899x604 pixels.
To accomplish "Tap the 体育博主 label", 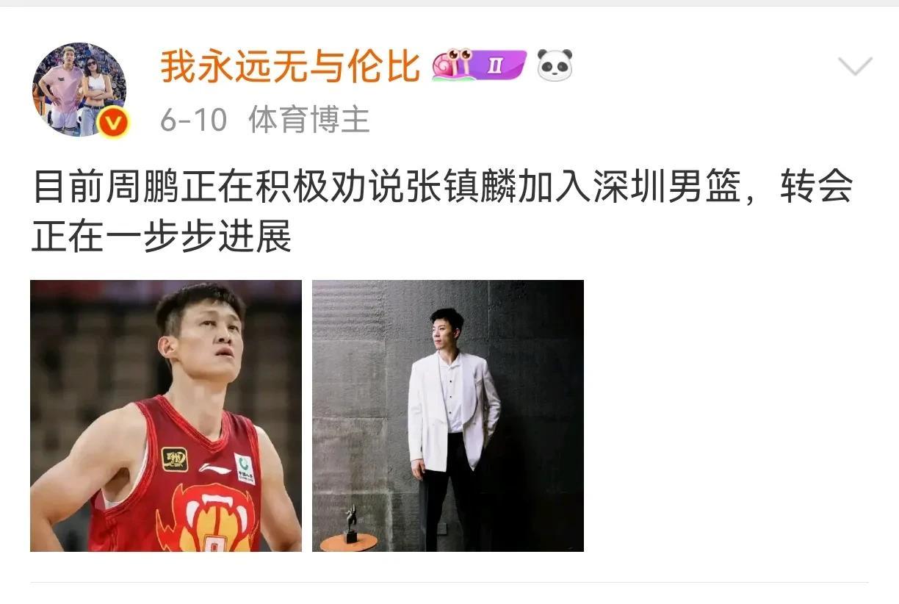I will coord(309,119).
